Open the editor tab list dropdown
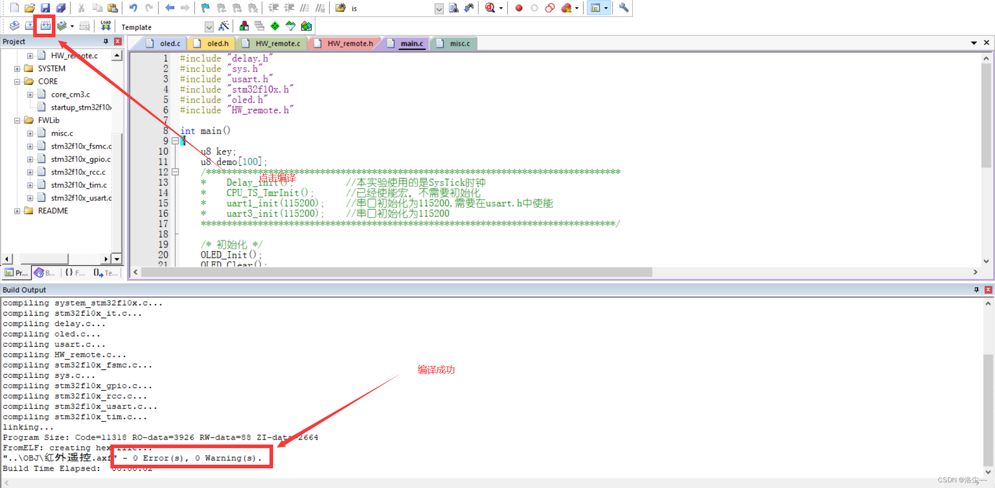This screenshot has width=995, height=488. tap(974, 43)
